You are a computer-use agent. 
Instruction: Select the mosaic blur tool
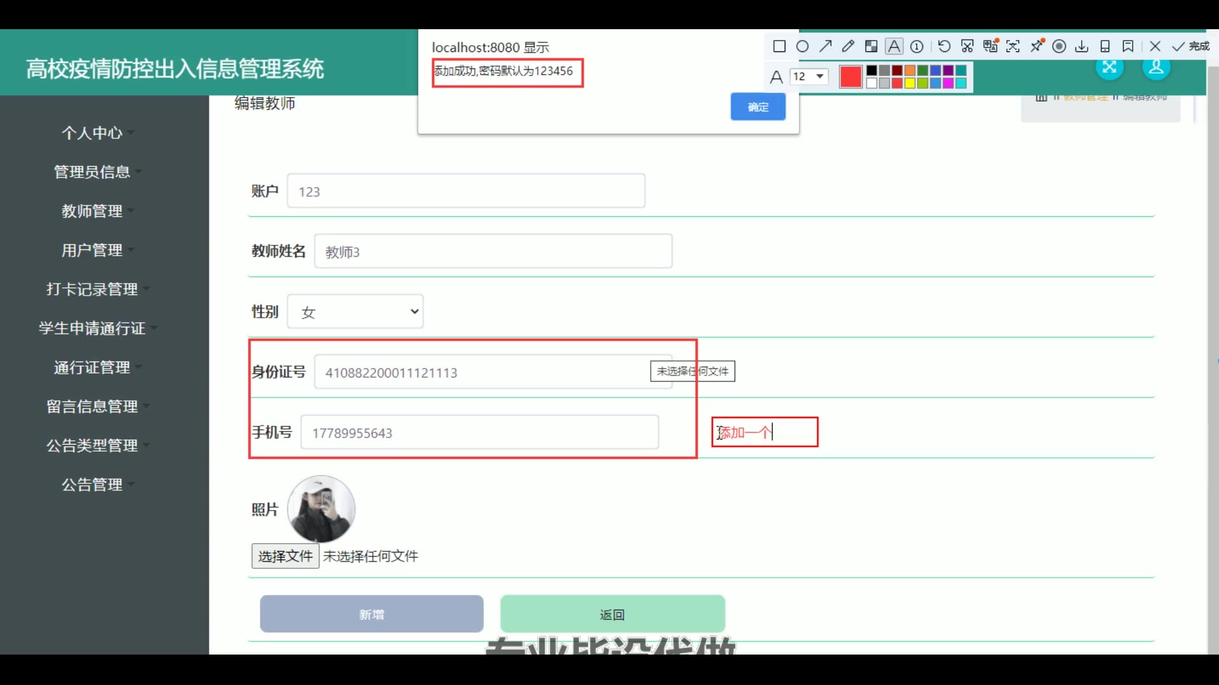pyautogui.click(x=871, y=46)
